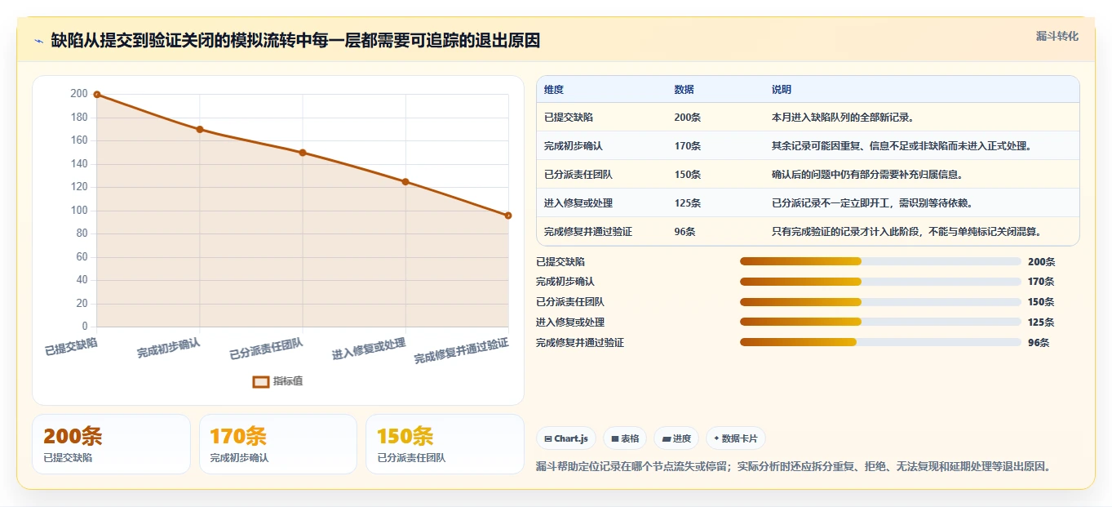1112x507 pixels.
Task: Click the 进入修复或处理 progress bar
Action: [880, 322]
